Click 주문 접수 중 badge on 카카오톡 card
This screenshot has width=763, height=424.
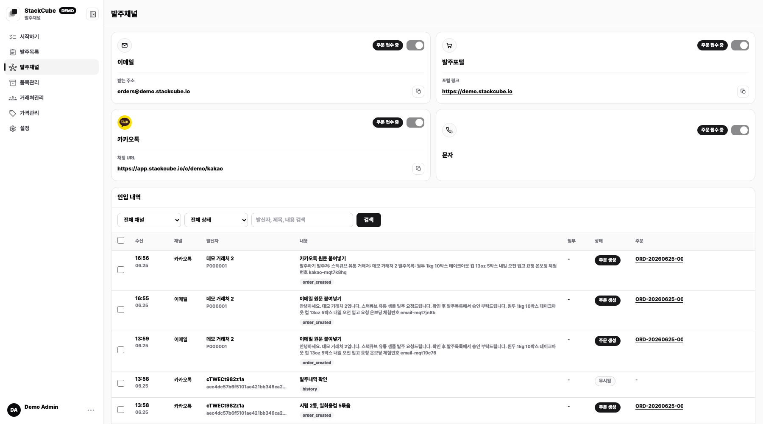(x=388, y=123)
